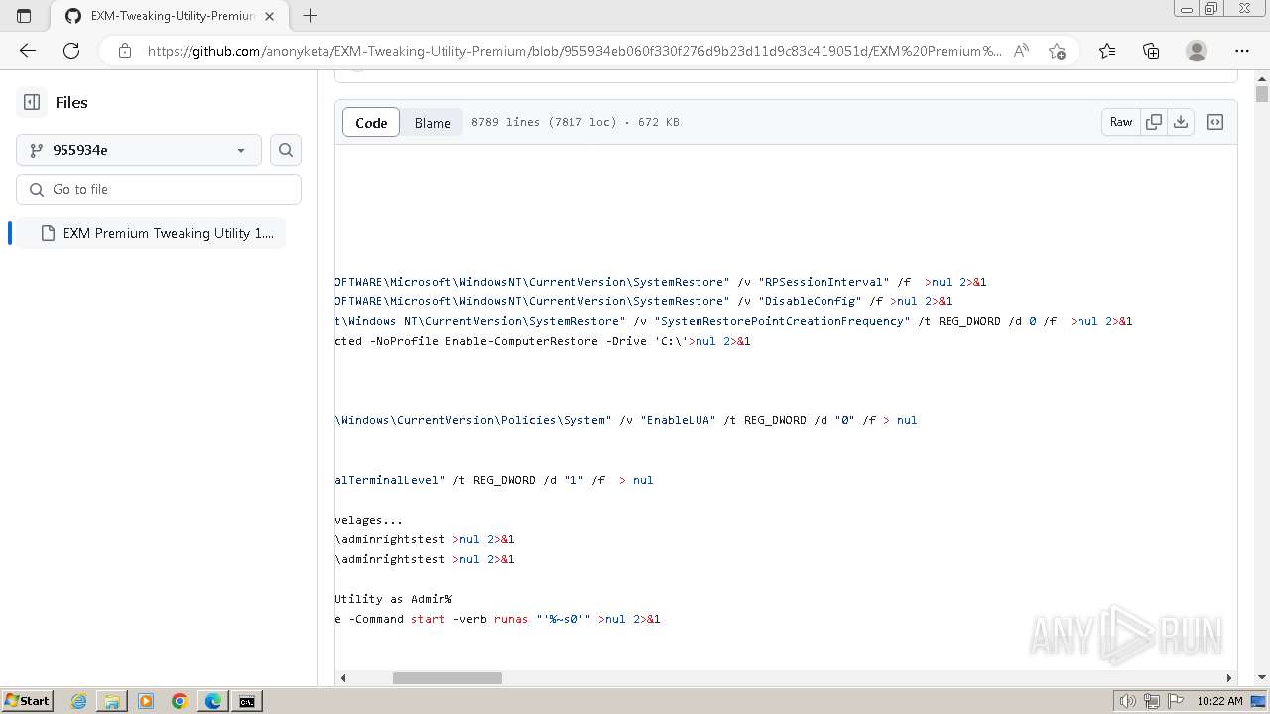View site information lock icon

tap(124, 51)
